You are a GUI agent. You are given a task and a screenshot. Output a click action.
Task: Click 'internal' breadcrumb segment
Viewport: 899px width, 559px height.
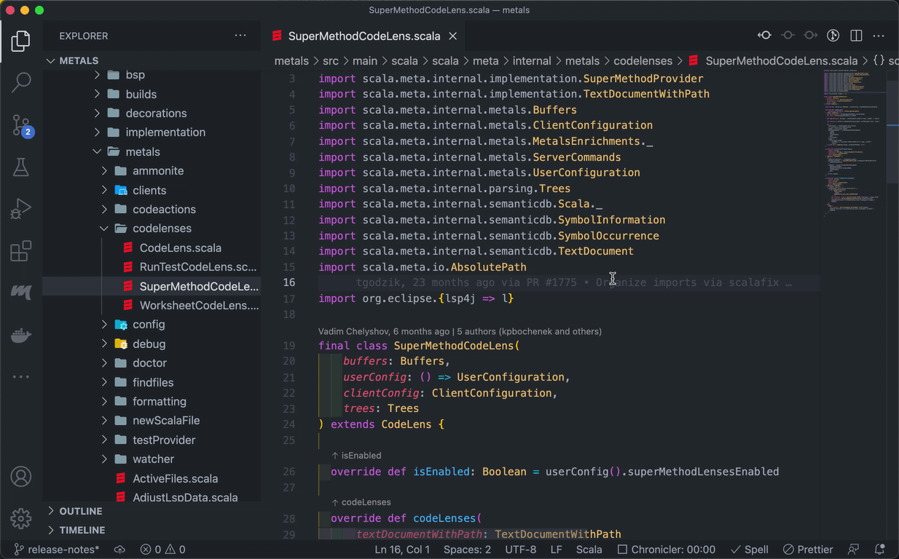[532, 61]
